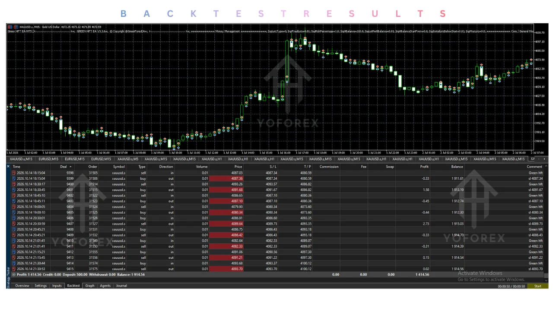Open the Journal tab
Screen dimensions: 553x311
click(121, 286)
